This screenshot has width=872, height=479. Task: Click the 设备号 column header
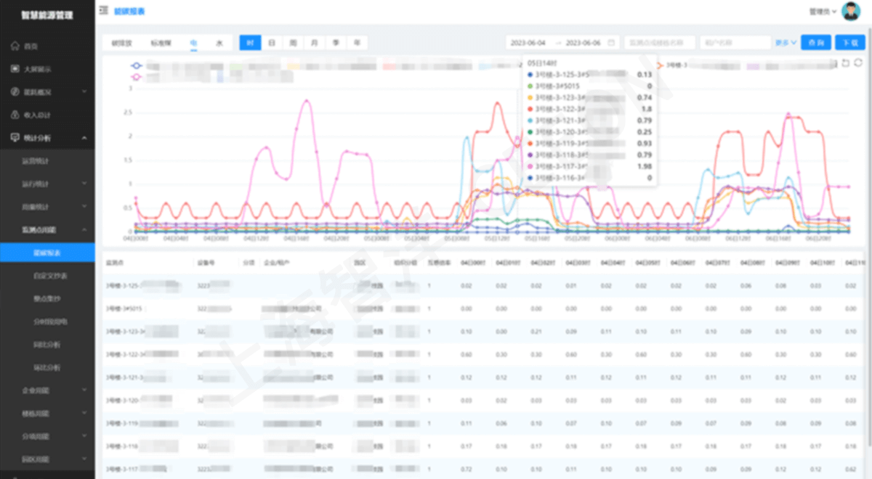pyautogui.click(x=206, y=262)
